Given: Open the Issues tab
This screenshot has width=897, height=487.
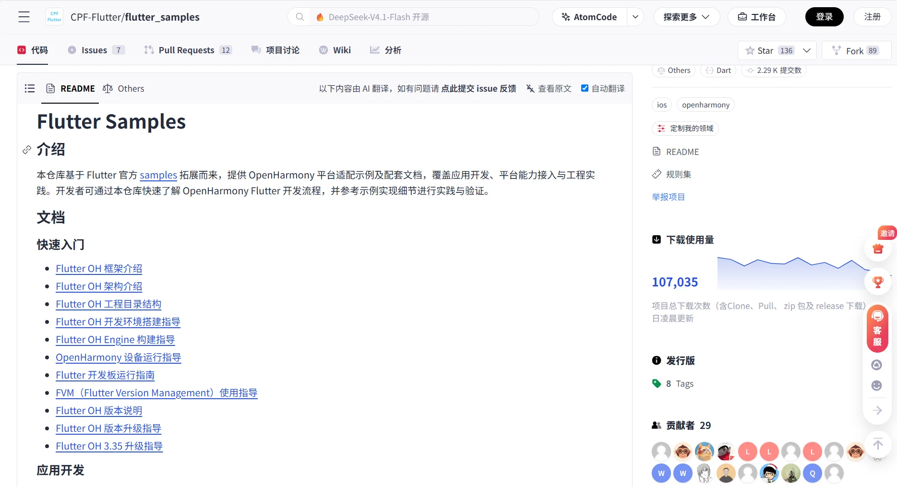Looking at the screenshot, I should tap(96, 50).
